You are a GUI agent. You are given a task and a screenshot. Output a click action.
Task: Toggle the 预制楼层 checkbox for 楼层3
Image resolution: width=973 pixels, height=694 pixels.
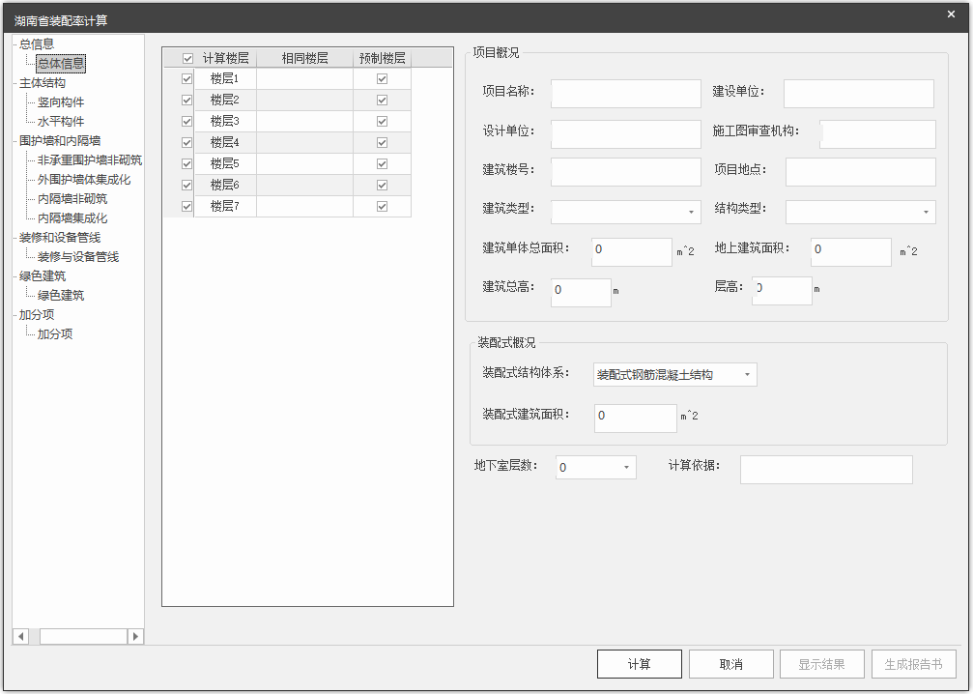(382, 121)
